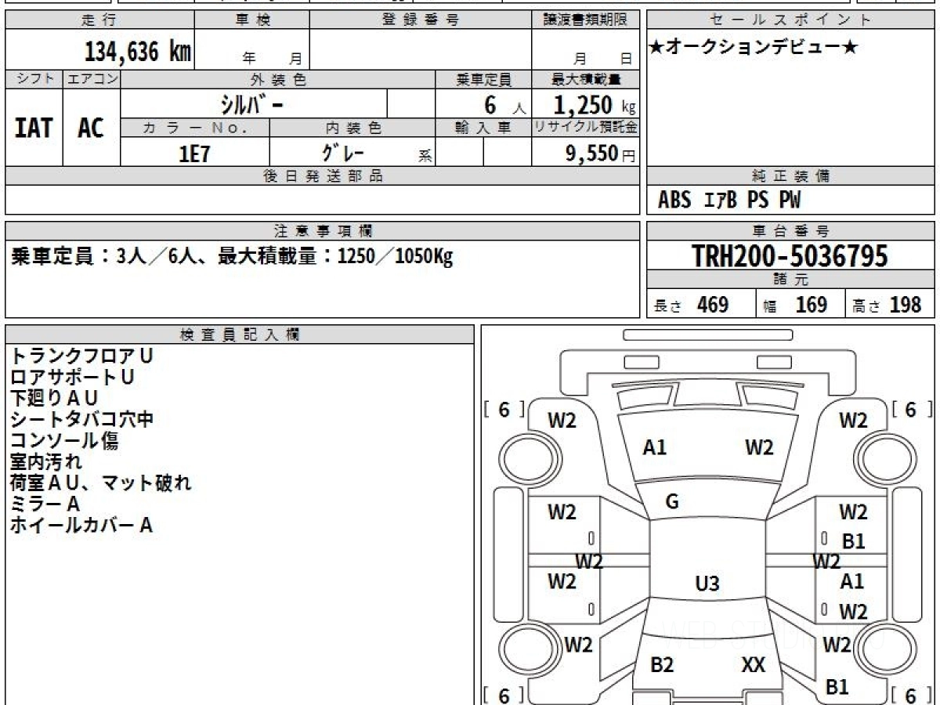Screen dimensions: 940x705
Task: Click the max load value 1,250 kg
Action: (x=595, y=104)
